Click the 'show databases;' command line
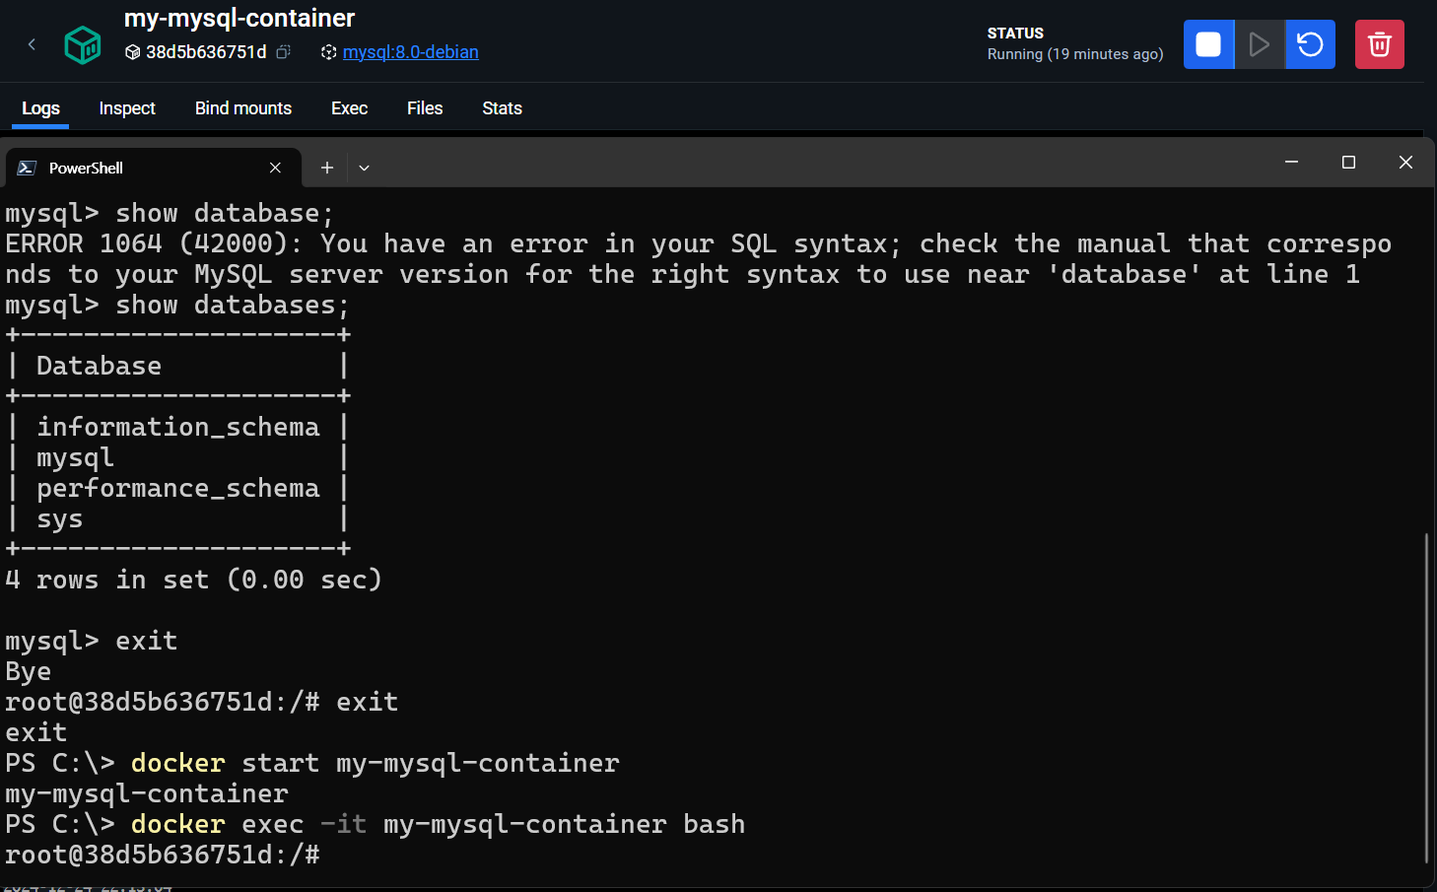 [x=177, y=305]
